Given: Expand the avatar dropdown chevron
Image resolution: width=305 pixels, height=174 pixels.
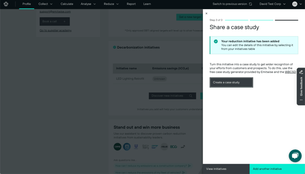Looking at the screenshot, I should (x=300, y=4).
